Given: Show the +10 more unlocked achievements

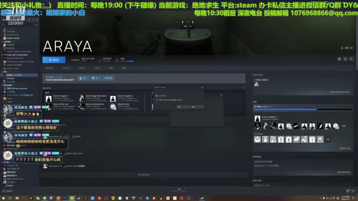Looking at the screenshot, I should (343, 126).
